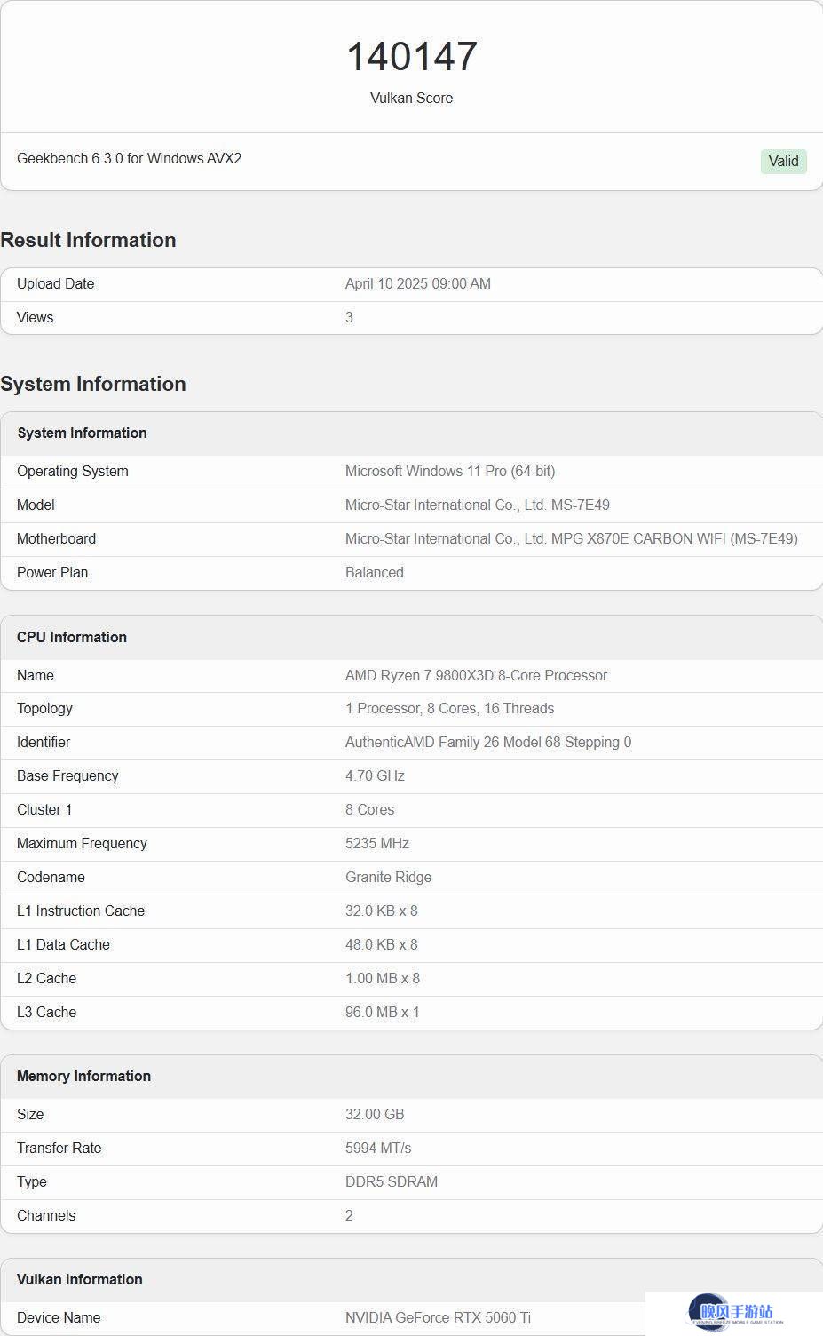This screenshot has width=823, height=1336.
Task: Click the 'Balanced' power plan value
Action: [375, 573]
